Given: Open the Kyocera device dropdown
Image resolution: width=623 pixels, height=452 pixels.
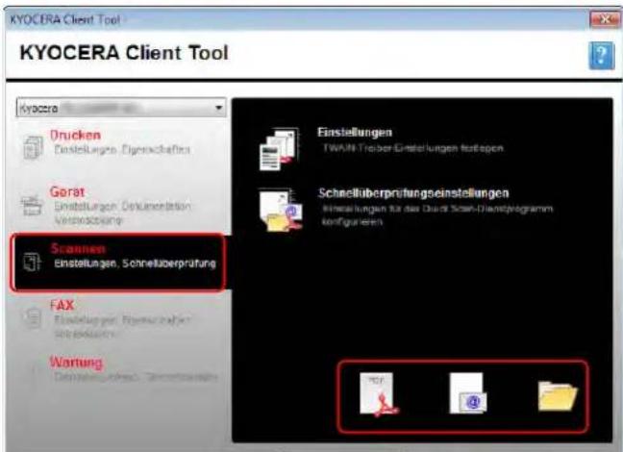Looking at the screenshot, I should click(121, 108).
